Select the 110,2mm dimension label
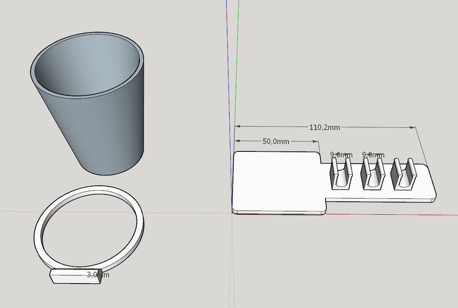This screenshot has height=308, width=458. point(324,127)
